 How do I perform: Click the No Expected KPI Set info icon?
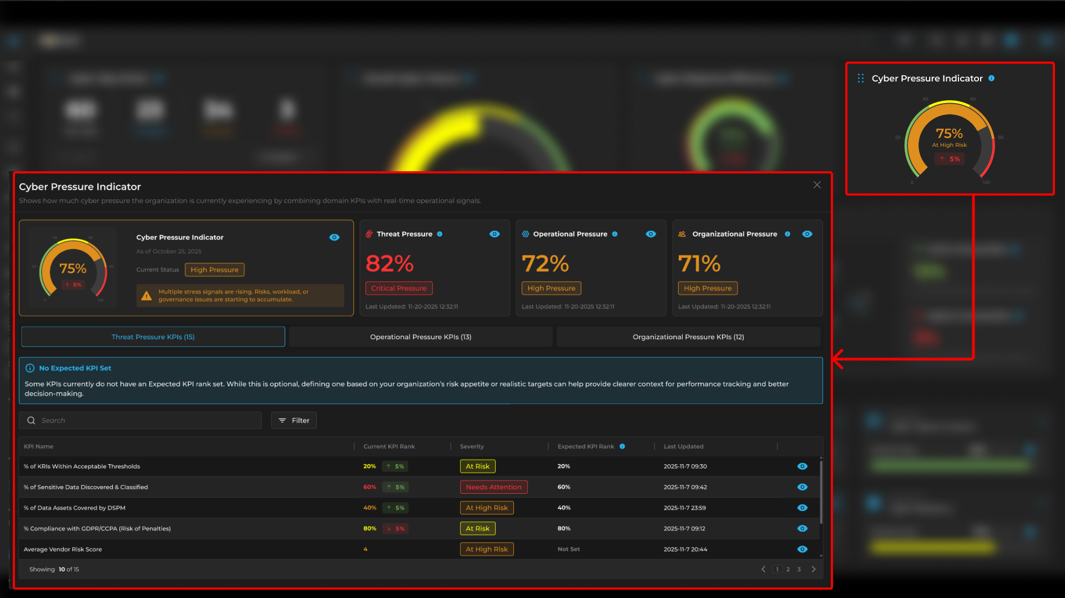pyautogui.click(x=30, y=368)
